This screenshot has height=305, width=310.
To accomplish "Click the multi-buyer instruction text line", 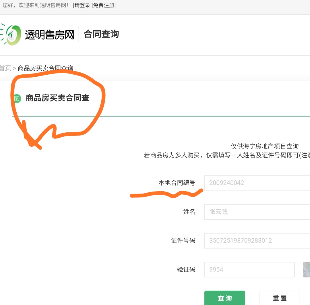I will 227,155.
